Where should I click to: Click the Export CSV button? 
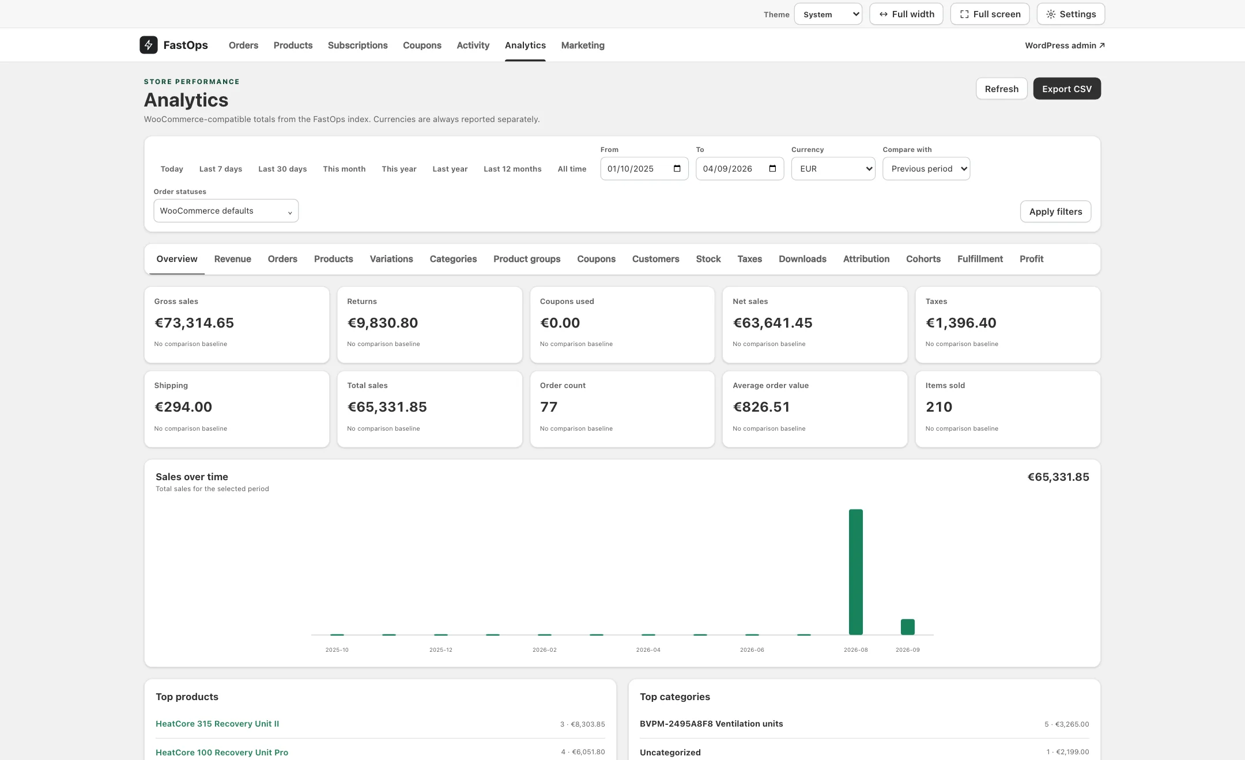point(1066,89)
